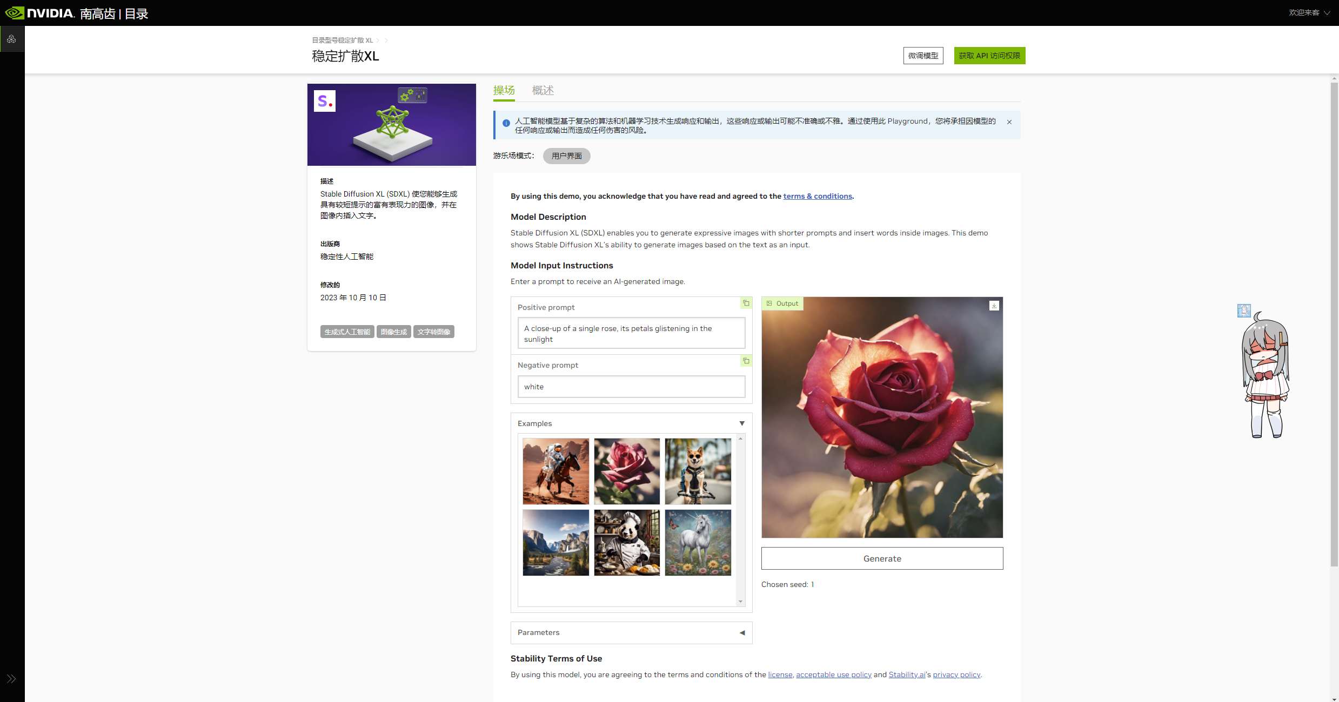1339x702 pixels.
Task: Click breadcrumb chevron after 稳定扩散 XL
Action: (378, 40)
